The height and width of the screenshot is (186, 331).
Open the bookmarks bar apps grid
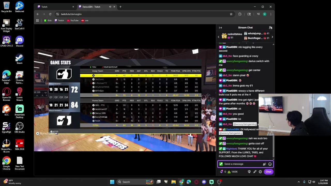click(x=37, y=20)
